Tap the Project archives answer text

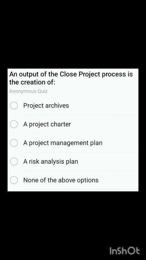pyautogui.click(x=46, y=105)
